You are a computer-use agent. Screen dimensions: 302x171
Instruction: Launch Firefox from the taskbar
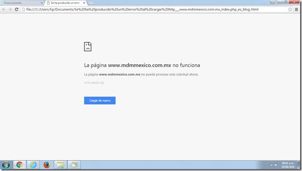click(46, 165)
